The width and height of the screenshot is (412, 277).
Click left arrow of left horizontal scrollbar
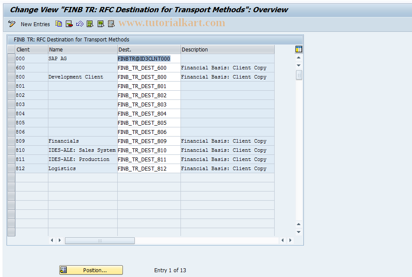pyautogui.click(x=52, y=240)
